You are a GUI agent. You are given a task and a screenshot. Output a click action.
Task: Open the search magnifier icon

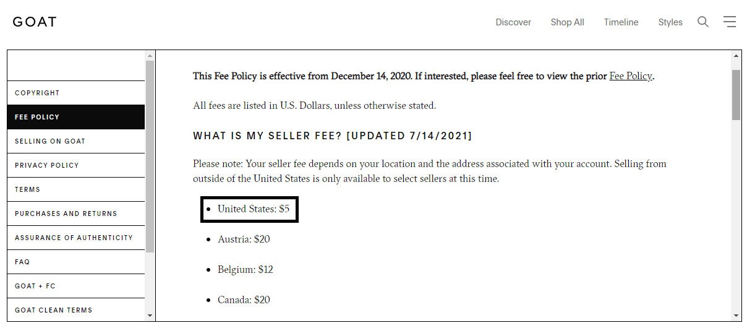click(703, 22)
